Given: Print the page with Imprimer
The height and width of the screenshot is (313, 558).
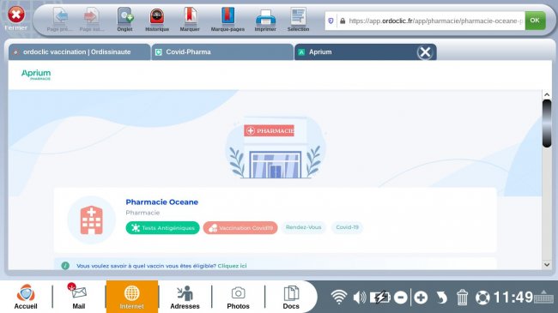Looking at the screenshot, I should pyautogui.click(x=265, y=20).
